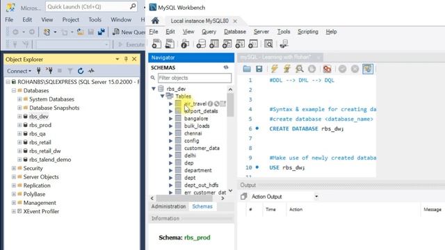Toggle the auto-commit mode icon
Viewport: 445px width, 250px height.
368,69
